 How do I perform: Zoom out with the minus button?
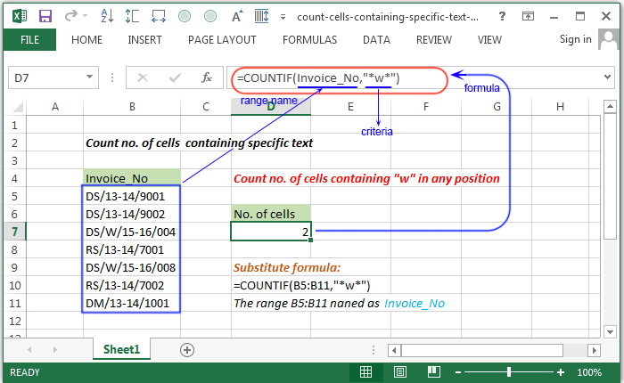458,372
